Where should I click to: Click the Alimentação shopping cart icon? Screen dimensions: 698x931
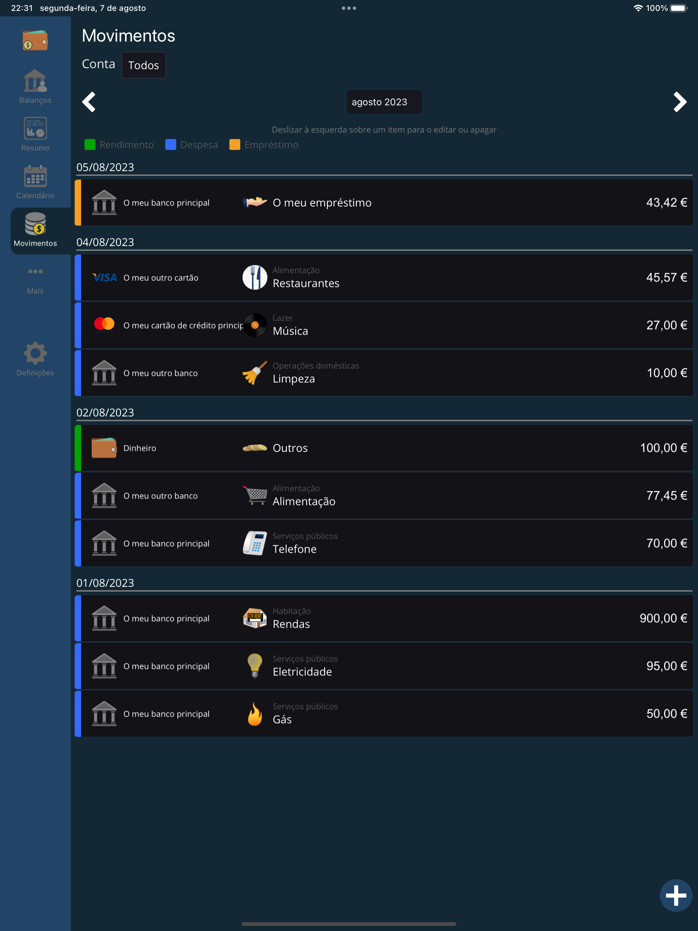click(255, 495)
